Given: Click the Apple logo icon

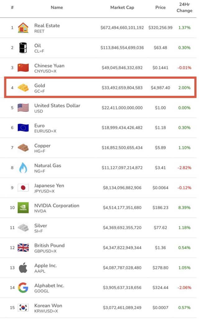Looking at the screenshot, I should tap(23, 268).
